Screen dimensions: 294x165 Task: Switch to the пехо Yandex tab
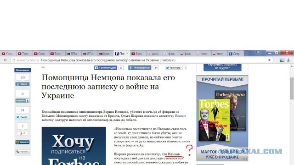click(203, 54)
